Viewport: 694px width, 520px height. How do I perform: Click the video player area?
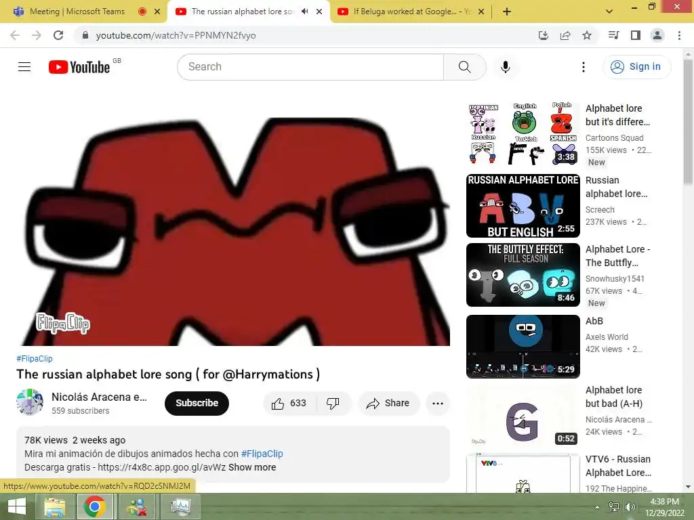pyautogui.click(x=233, y=223)
